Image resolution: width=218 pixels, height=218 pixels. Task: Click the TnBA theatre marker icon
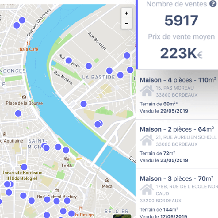click(66, 159)
